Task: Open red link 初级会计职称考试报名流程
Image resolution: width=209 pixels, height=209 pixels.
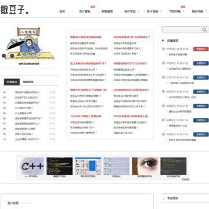Action: [86, 37]
